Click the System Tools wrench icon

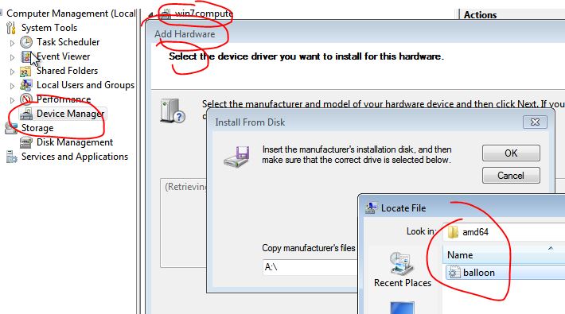[11, 28]
